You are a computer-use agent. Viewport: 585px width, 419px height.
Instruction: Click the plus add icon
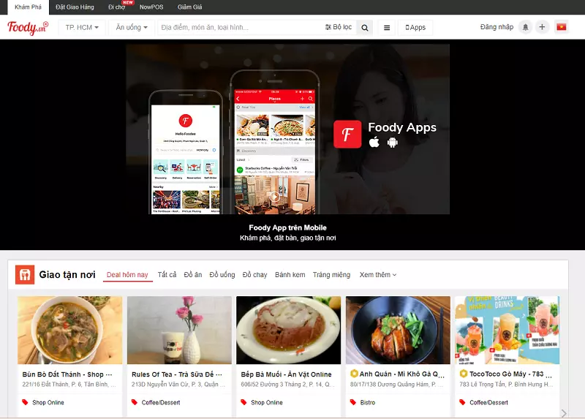tap(542, 27)
